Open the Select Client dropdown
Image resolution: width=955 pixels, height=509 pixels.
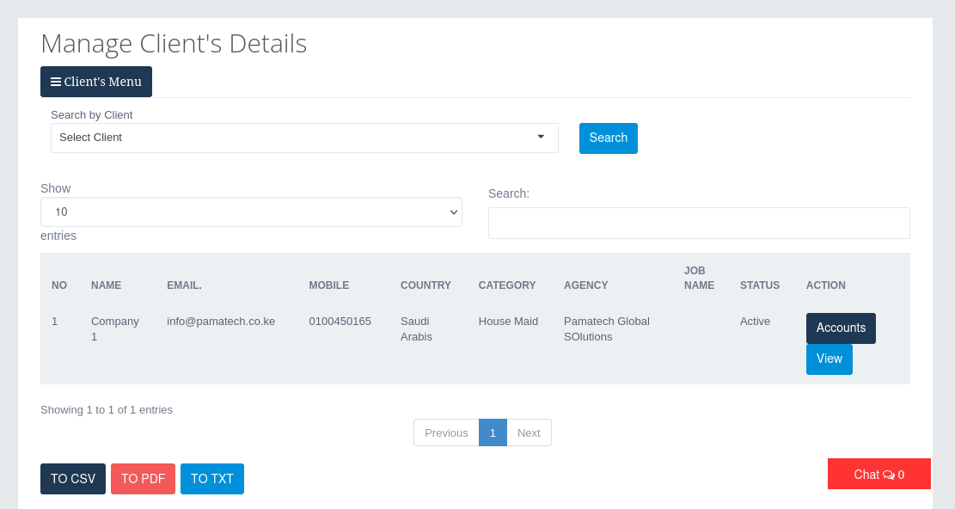304,138
